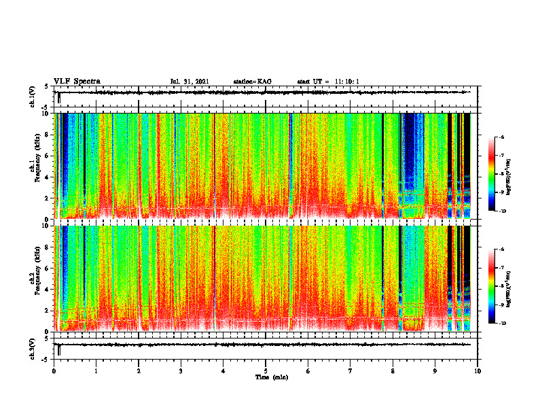Click the log(PSD) label beside ch.1 colorbar
538x416 pixels.
point(509,177)
